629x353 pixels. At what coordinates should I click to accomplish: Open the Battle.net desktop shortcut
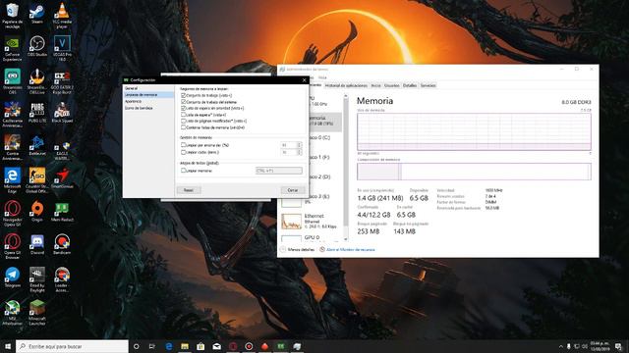click(x=37, y=145)
